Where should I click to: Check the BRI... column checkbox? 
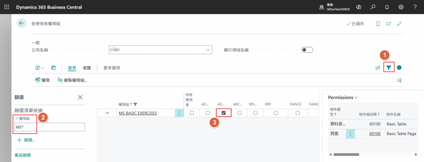click(255, 113)
